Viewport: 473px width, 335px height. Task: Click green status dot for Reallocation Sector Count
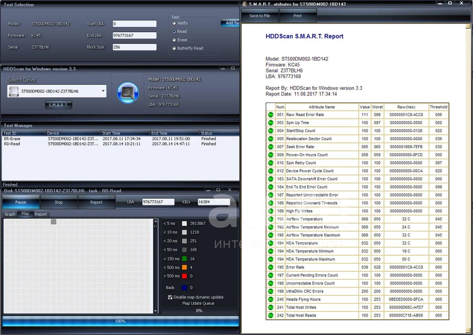click(x=271, y=139)
